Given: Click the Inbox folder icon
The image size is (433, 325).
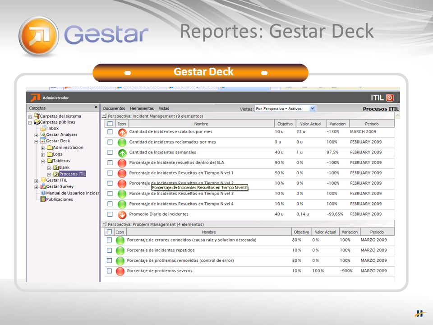Looking at the screenshot, I should point(43,128).
